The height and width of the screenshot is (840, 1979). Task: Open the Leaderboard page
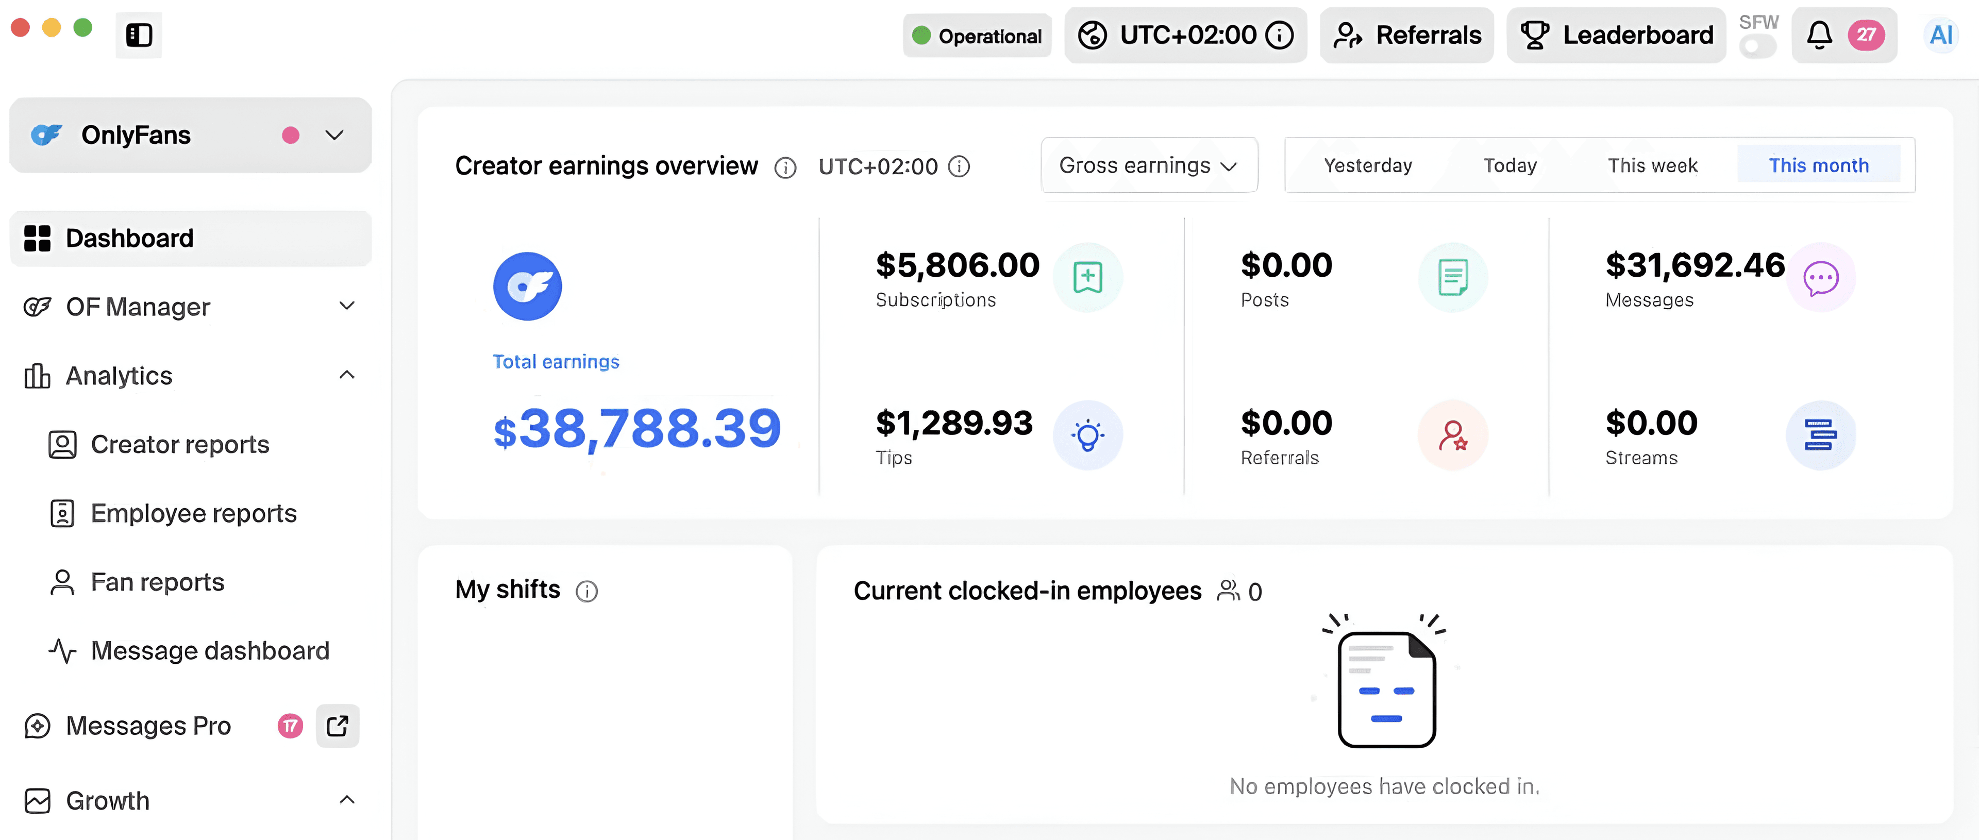(x=1616, y=35)
